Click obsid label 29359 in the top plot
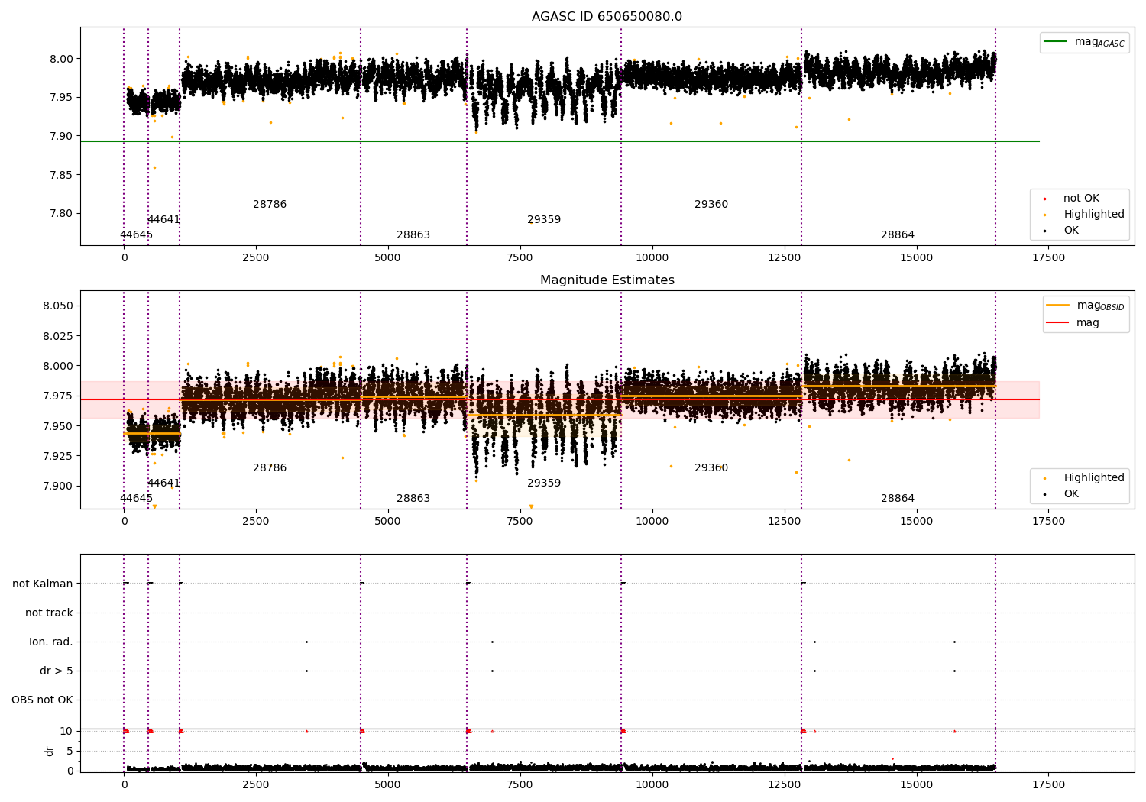 (x=544, y=220)
